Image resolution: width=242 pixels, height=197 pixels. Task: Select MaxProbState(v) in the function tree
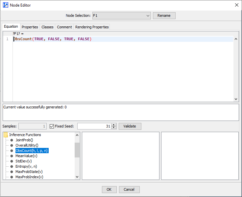(x=29, y=172)
